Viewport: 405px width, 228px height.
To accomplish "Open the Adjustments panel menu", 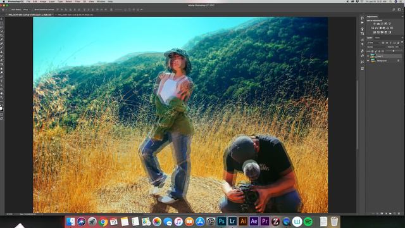I will [402, 16].
